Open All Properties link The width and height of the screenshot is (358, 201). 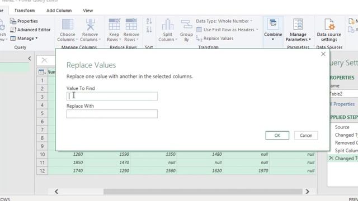click(342, 104)
